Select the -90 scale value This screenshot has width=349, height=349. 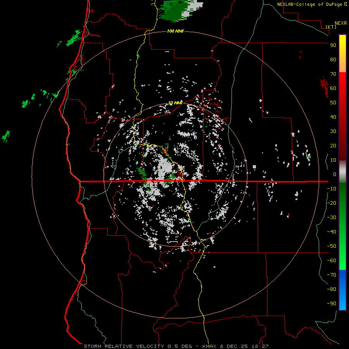[332, 304]
